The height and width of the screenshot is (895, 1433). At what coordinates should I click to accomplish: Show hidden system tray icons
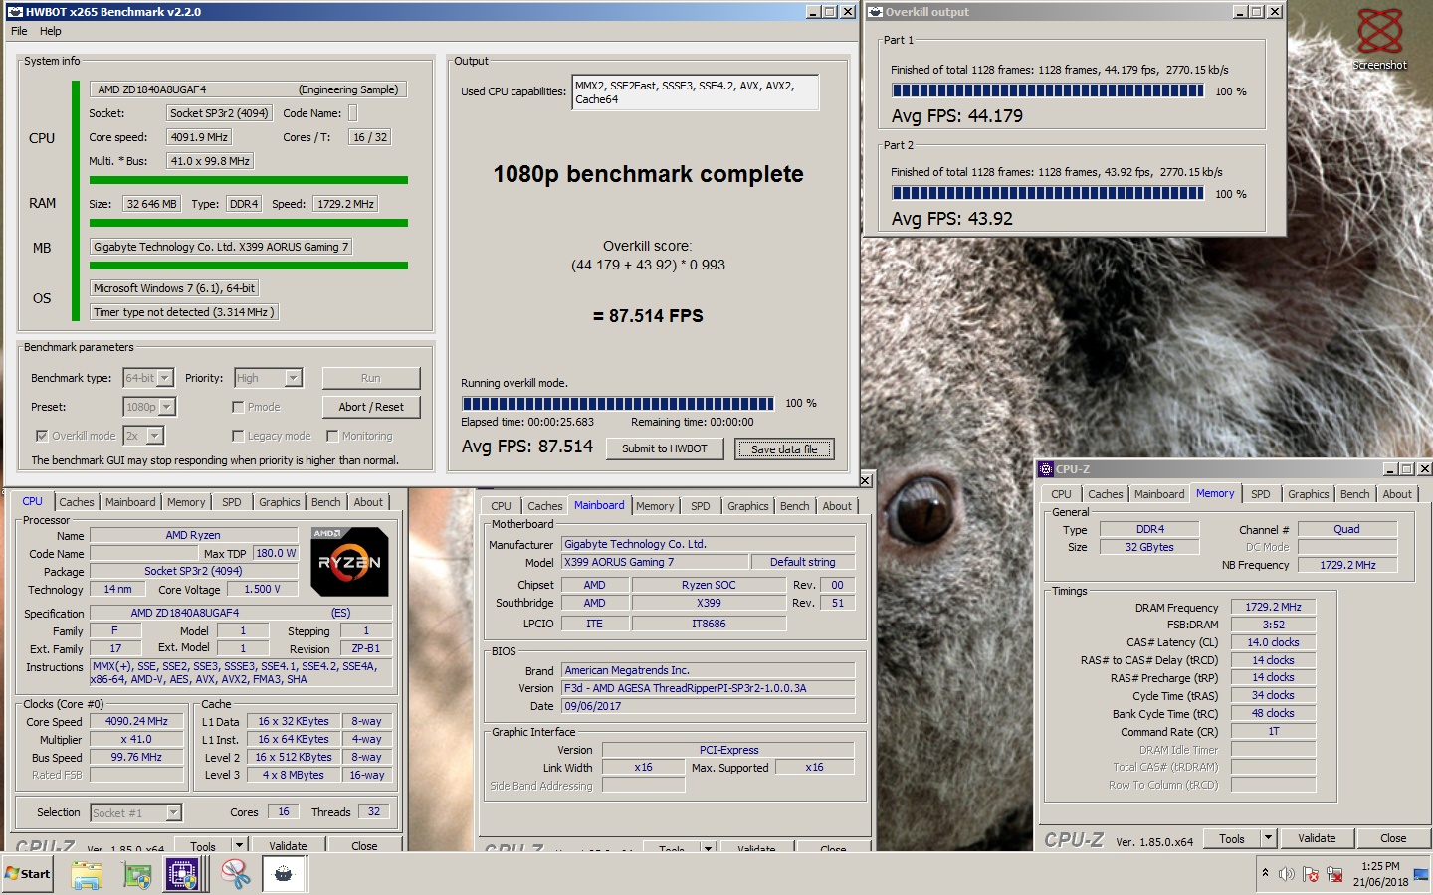pos(1265,873)
